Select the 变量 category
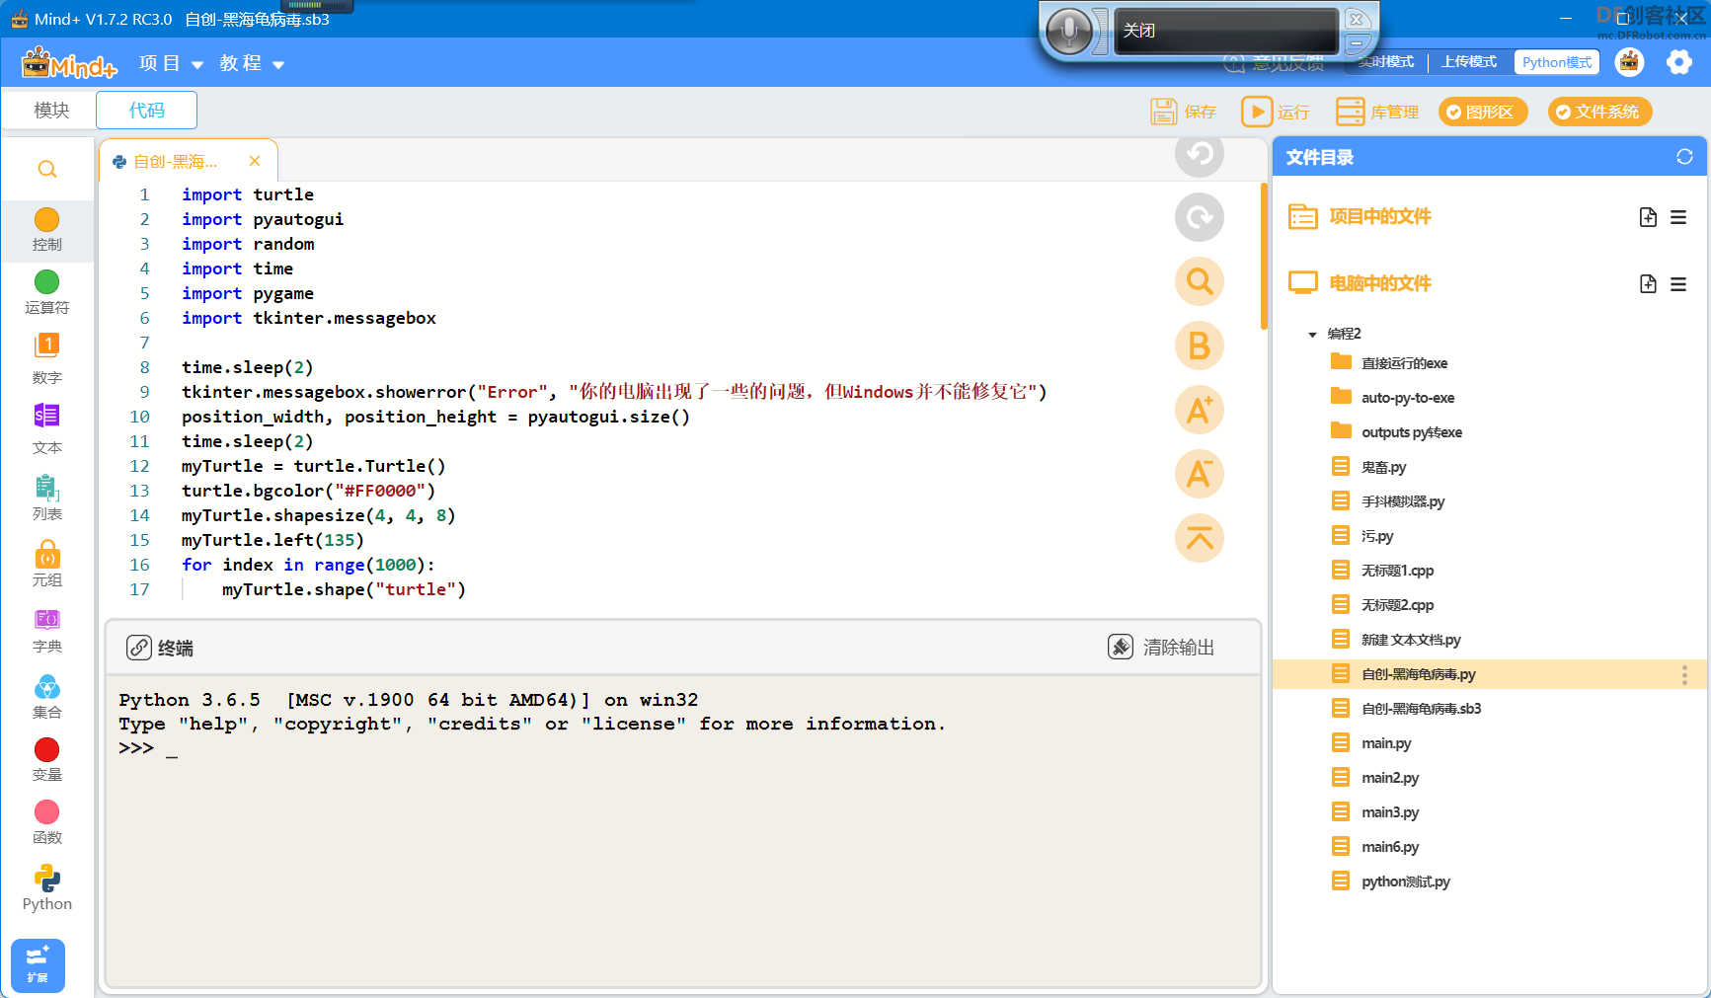Image resolution: width=1711 pixels, height=998 pixels. [46, 759]
